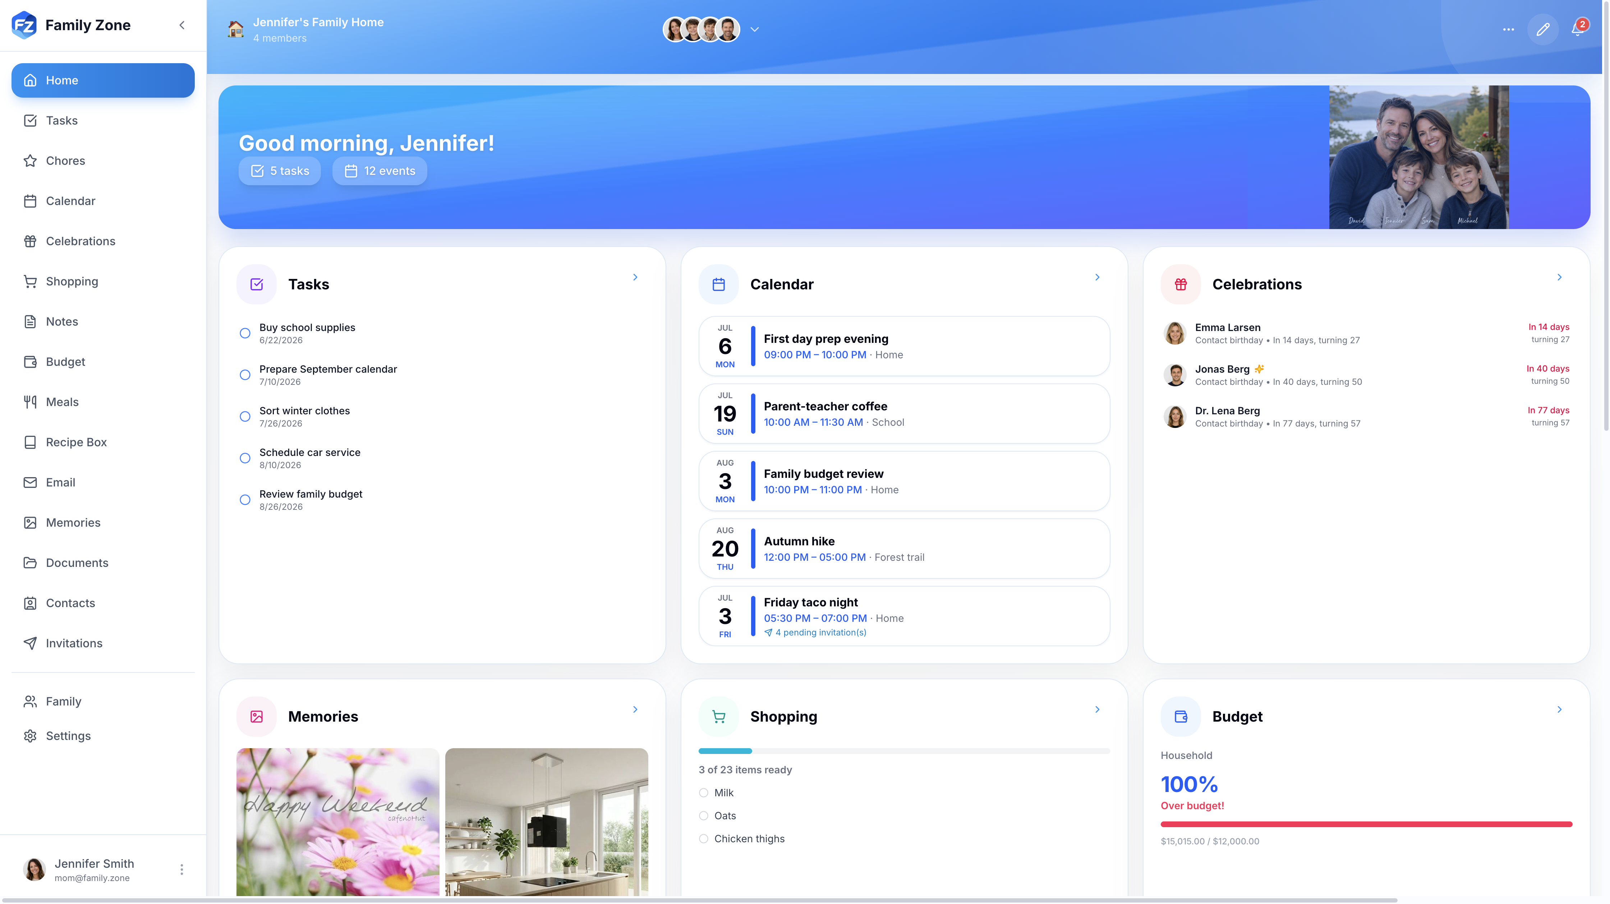
Task: Open the Family budget review event
Action: pos(904,481)
